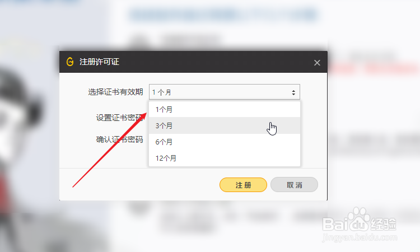Click the red annotation arrow tip
This screenshot has width=420, height=252.
click(x=146, y=114)
